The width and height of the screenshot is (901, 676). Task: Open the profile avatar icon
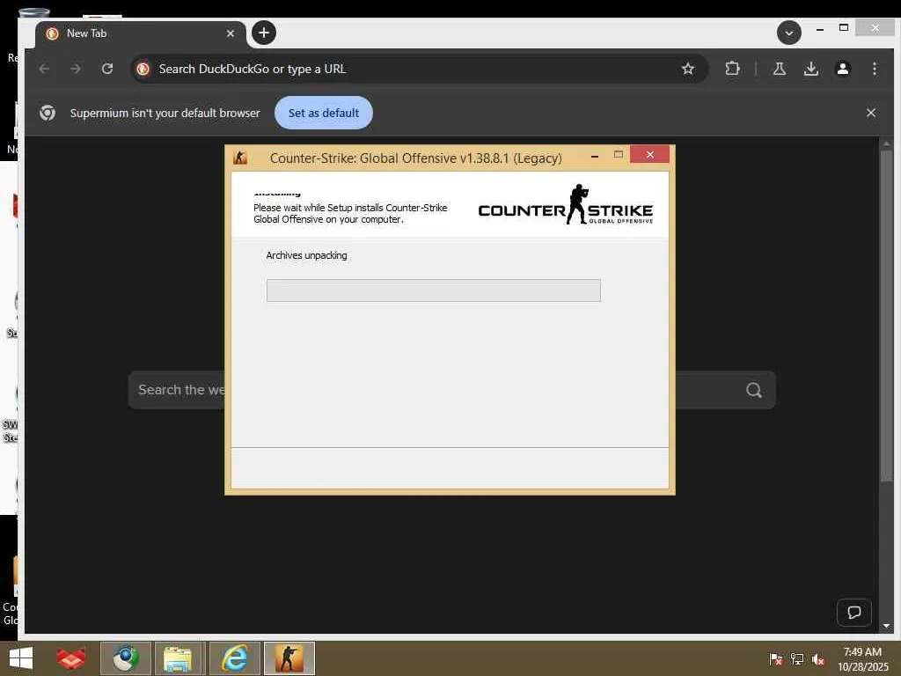click(x=842, y=69)
